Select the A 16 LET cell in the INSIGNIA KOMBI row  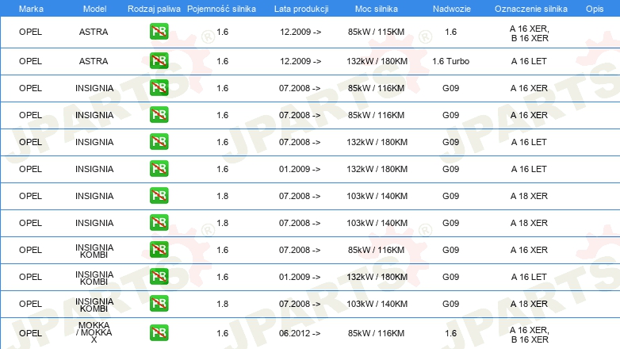tap(529, 277)
